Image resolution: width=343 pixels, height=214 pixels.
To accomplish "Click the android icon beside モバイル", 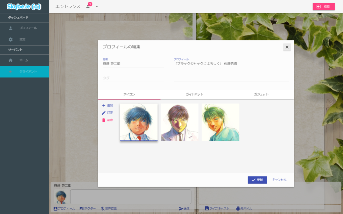I will click(x=238, y=209).
